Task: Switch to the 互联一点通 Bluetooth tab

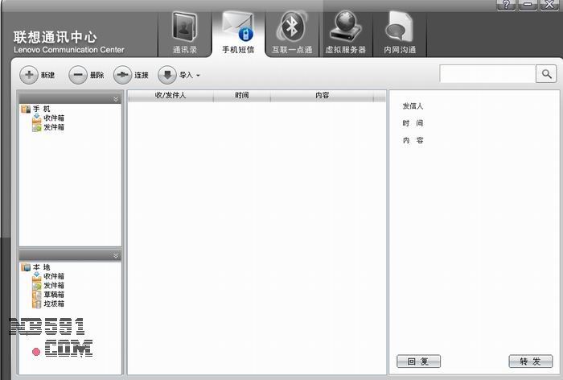Action: tap(291, 34)
